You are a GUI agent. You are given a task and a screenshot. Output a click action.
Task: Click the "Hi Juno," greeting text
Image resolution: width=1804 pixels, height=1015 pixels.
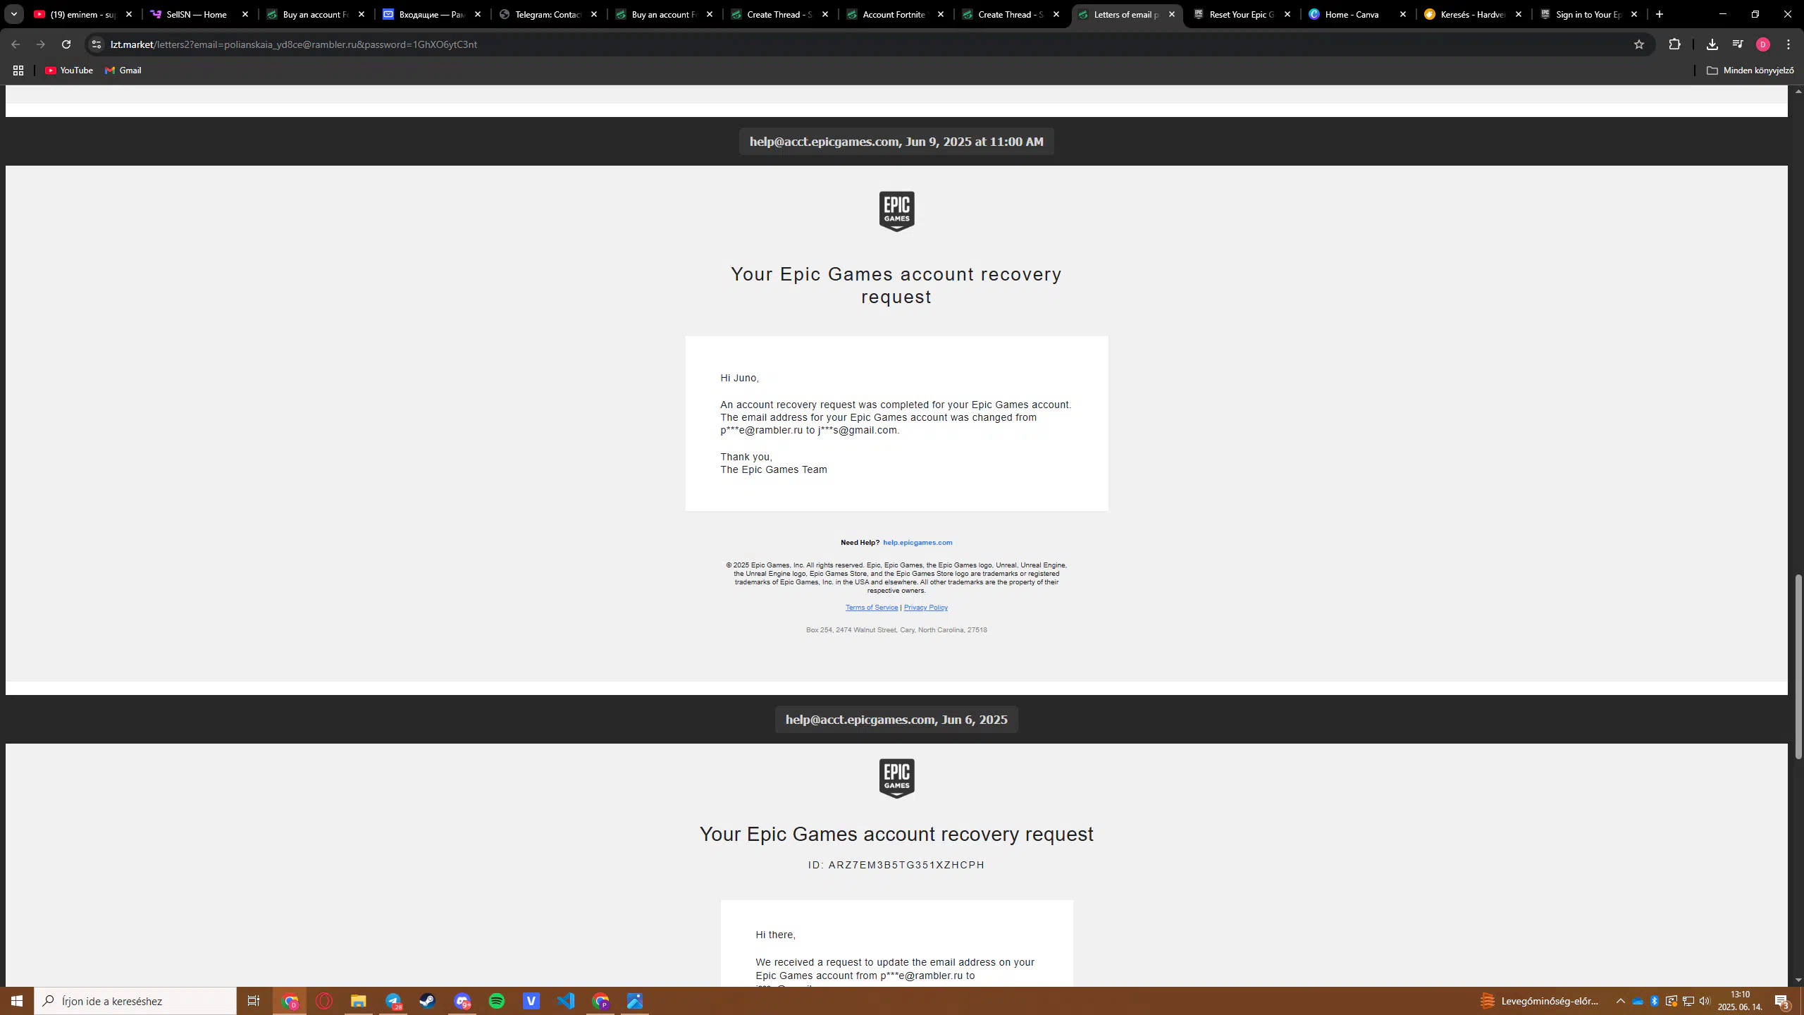739,379
